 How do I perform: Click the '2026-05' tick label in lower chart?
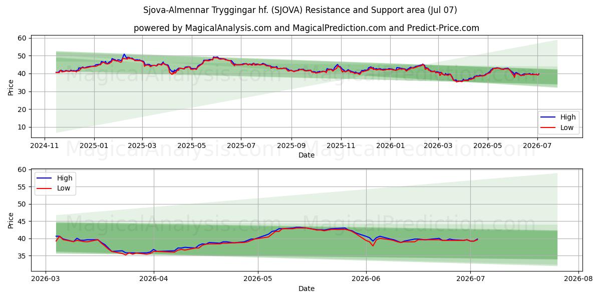[258, 278]
